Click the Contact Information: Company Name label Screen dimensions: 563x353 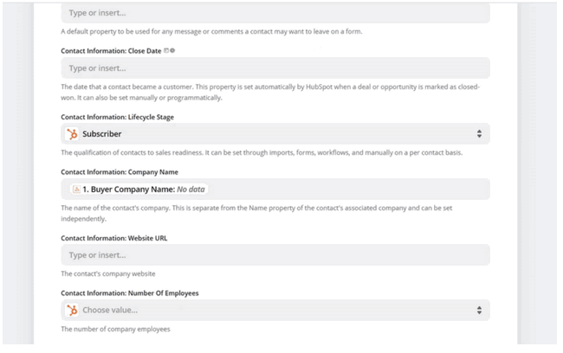pos(117,172)
